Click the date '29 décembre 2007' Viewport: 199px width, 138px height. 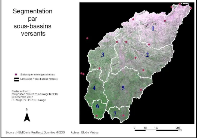[x=22, y=97]
